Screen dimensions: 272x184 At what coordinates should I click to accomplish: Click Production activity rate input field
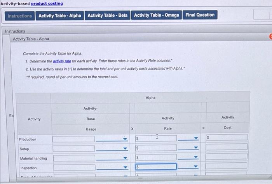pyautogui.click(x=156, y=138)
